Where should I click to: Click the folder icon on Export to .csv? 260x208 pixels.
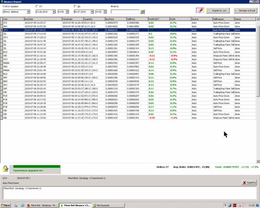[x=208, y=11]
